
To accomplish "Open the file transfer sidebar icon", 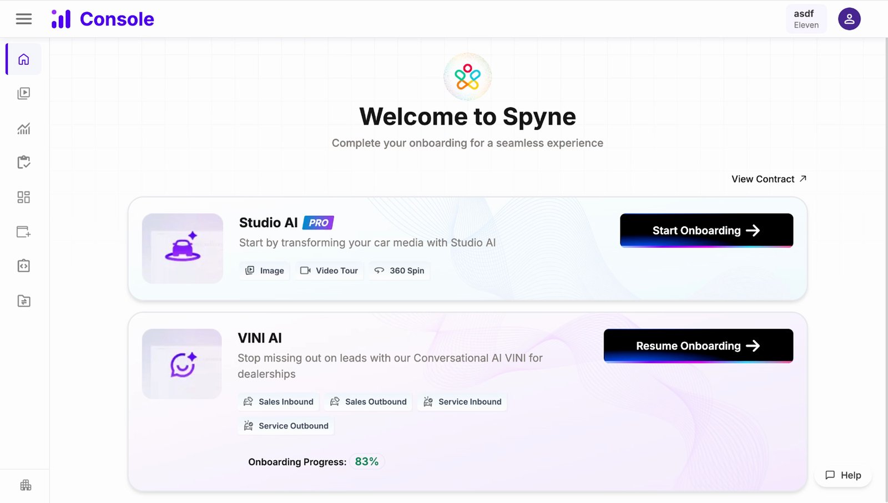I will (x=24, y=301).
